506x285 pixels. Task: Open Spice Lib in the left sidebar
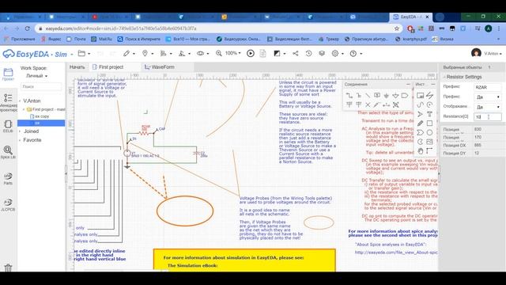click(8, 152)
